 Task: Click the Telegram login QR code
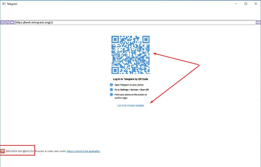[130, 54]
